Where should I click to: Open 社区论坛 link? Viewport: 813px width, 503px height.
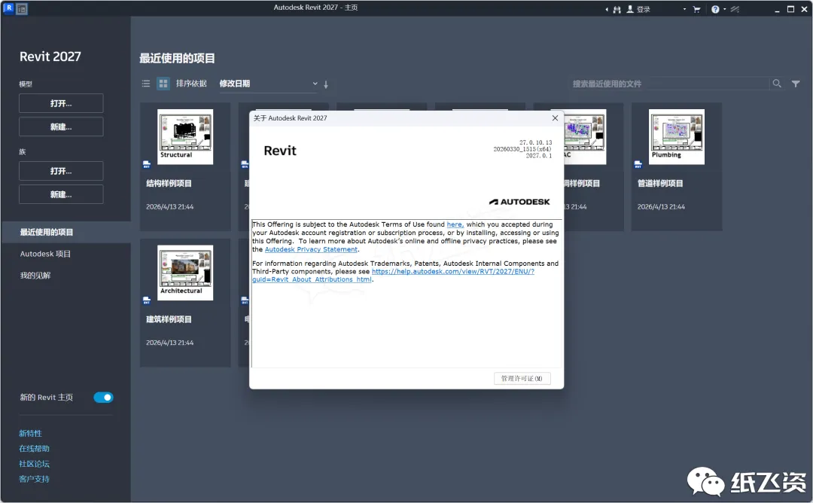pyautogui.click(x=34, y=464)
